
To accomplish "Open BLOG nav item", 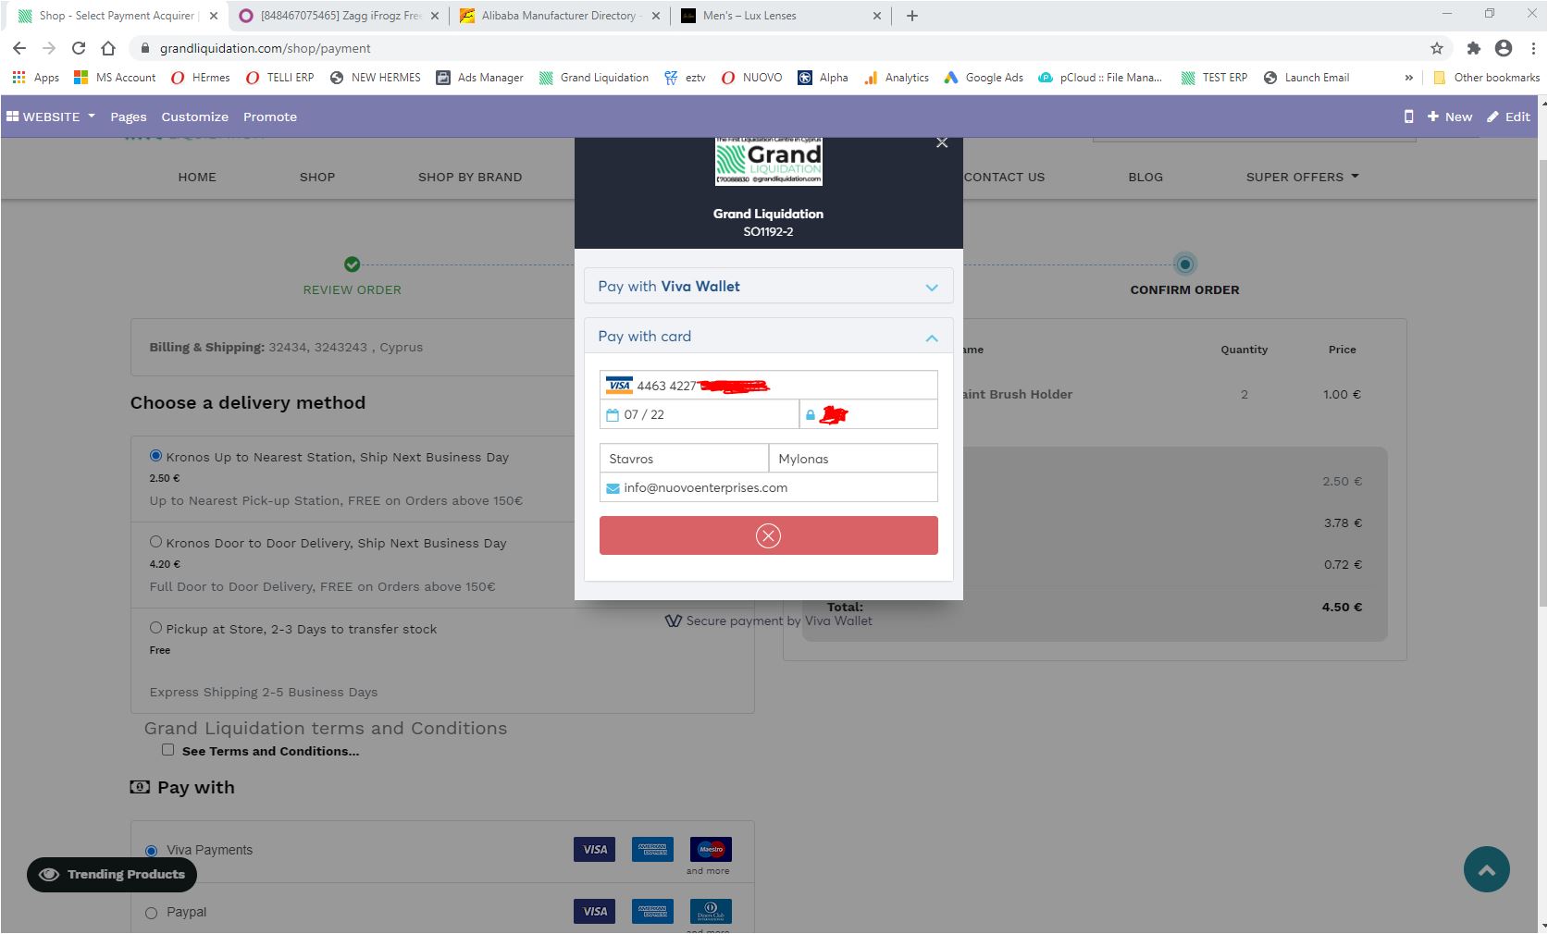I will point(1146,177).
